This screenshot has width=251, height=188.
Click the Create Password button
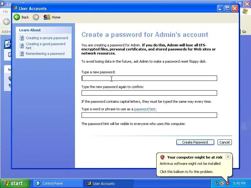(x=195, y=142)
